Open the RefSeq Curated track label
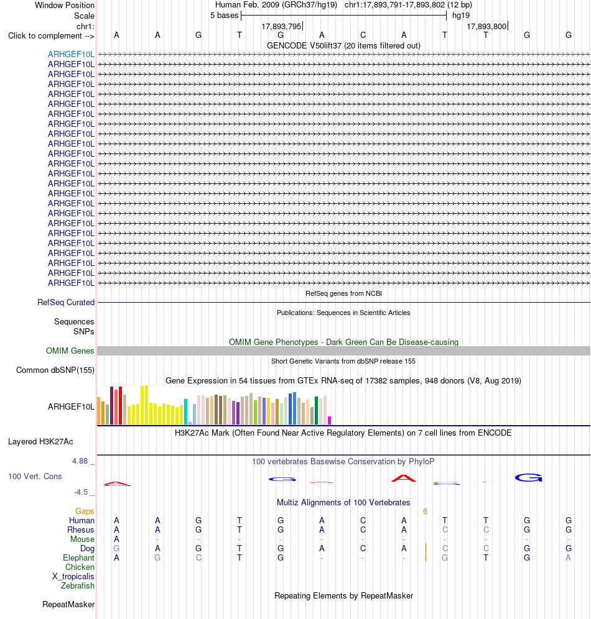Screen dimensions: 591x619 coord(66,303)
